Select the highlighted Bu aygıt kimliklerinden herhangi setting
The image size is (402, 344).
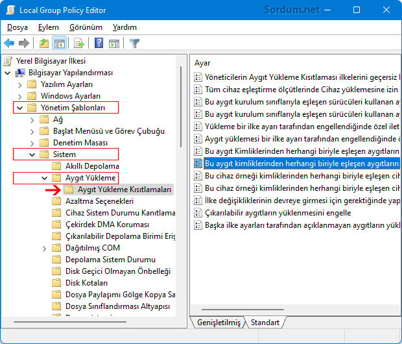point(301,164)
